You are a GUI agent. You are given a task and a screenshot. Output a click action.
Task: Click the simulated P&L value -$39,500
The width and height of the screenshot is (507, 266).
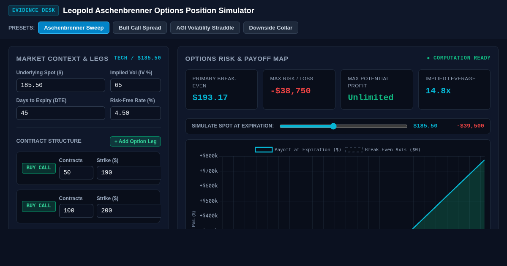click(470, 126)
